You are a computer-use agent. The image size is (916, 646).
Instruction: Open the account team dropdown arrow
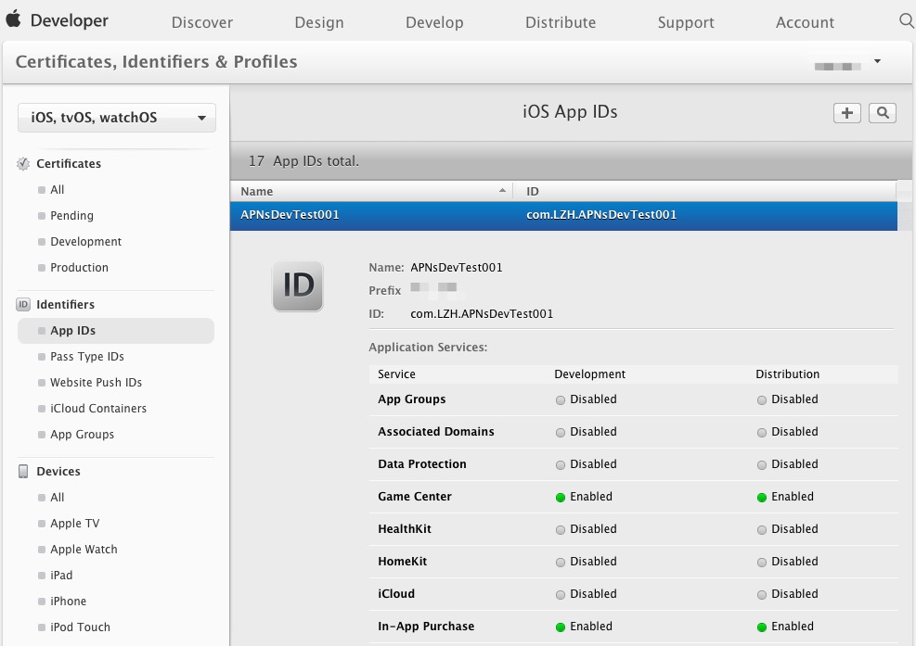pos(877,60)
